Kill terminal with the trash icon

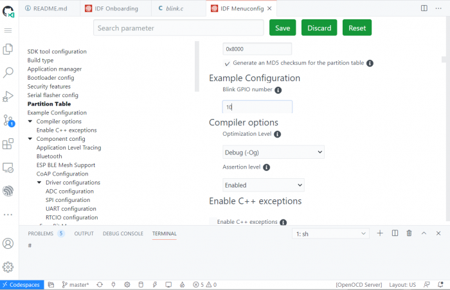tap(409, 233)
